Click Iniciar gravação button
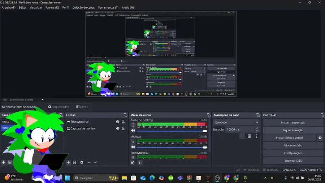The image size is (325, 183). pos(293,130)
